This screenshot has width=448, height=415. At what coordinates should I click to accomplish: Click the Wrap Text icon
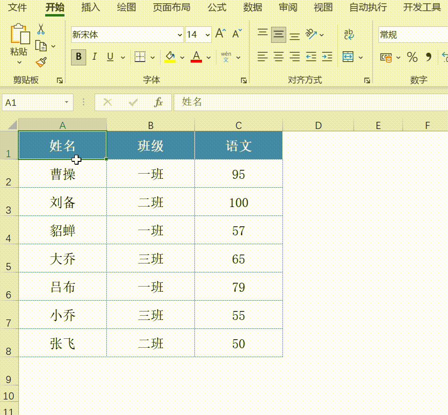(x=348, y=34)
